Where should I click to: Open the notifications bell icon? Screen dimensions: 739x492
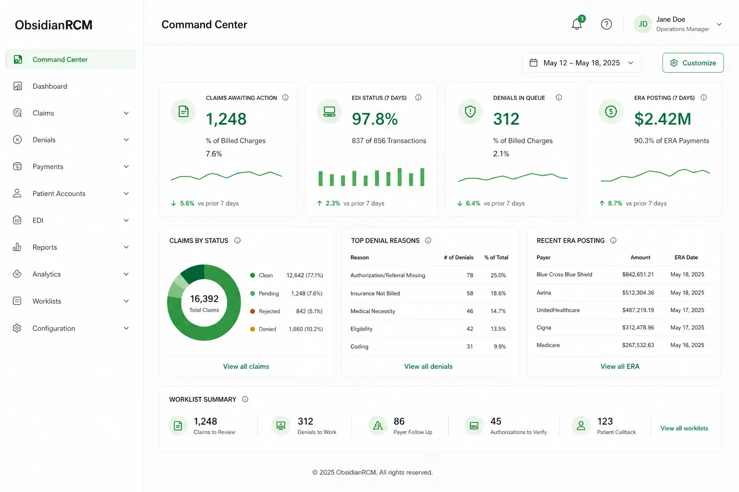577,24
